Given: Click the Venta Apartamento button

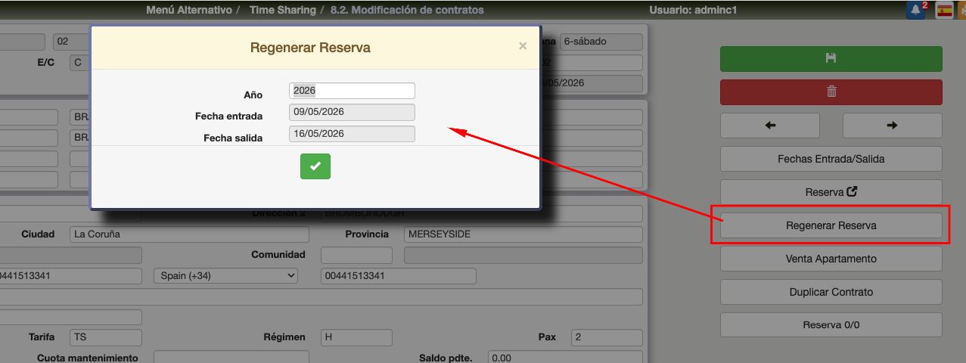Looking at the screenshot, I should point(831,259).
